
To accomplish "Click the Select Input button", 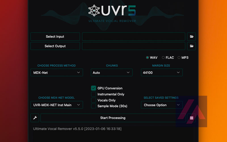I will click(x=55, y=37).
